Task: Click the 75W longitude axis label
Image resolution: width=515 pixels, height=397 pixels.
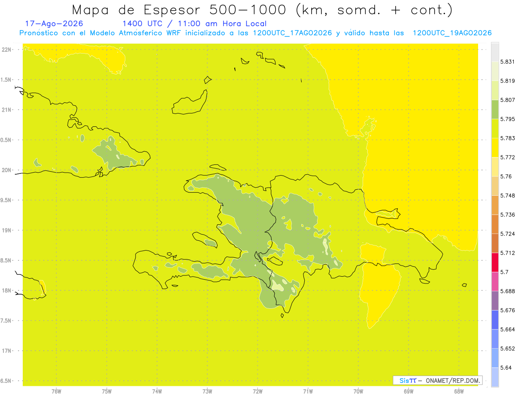Action: [106, 391]
